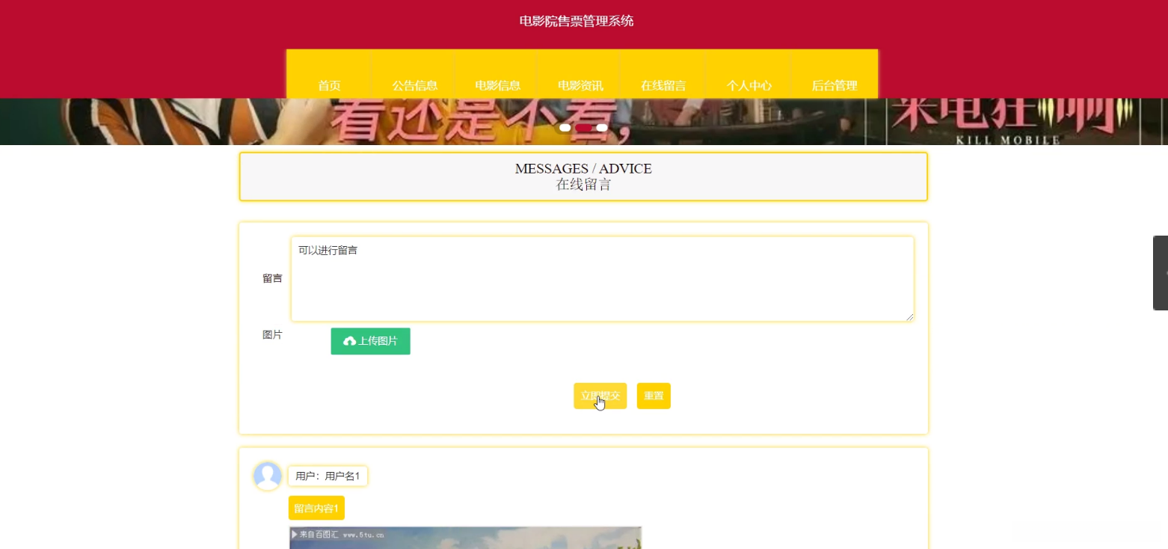Screen dimensions: 1168x549
Task: Click the MESSAGES / ADVICE heading
Action: point(583,169)
